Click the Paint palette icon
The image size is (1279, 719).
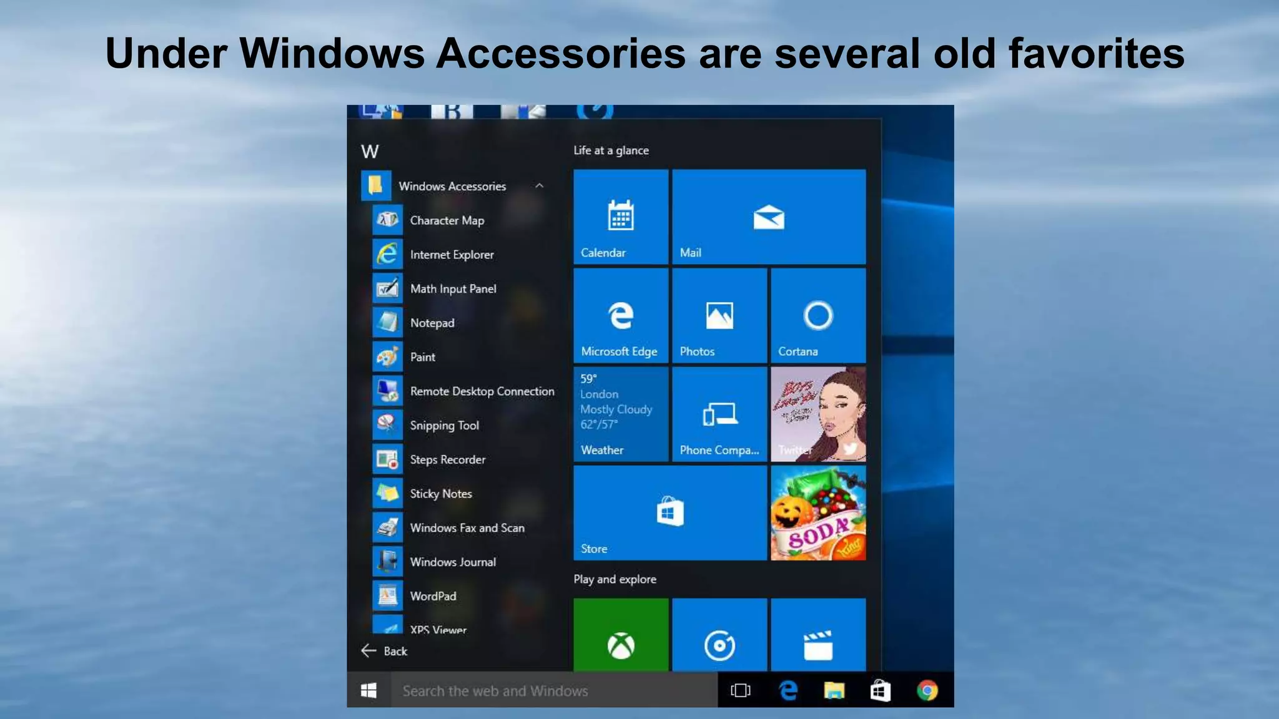[x=387, y=357]
